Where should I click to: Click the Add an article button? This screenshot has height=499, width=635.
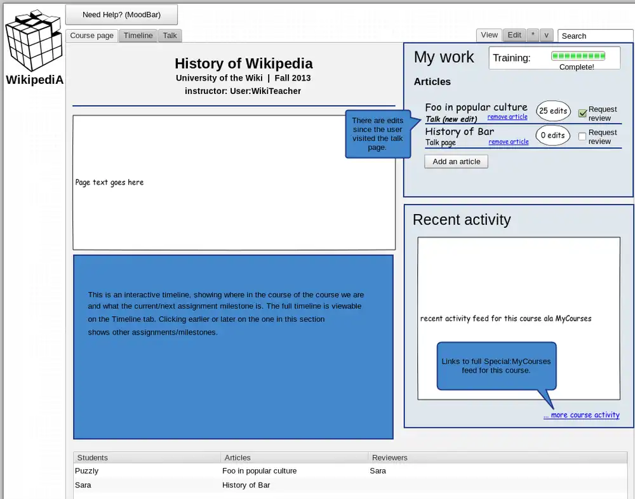(456, 161)
